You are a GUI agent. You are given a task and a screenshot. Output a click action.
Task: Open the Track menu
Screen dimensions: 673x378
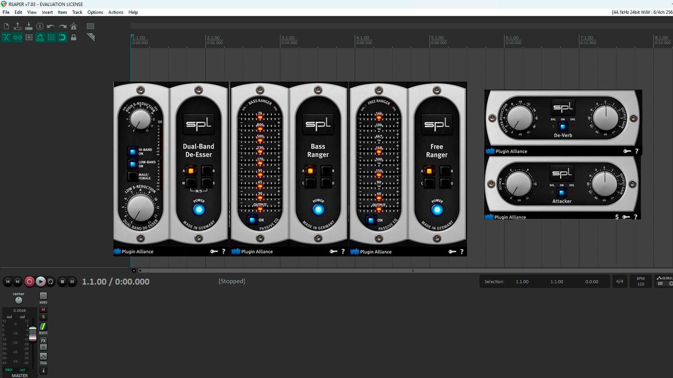point(77,12)
